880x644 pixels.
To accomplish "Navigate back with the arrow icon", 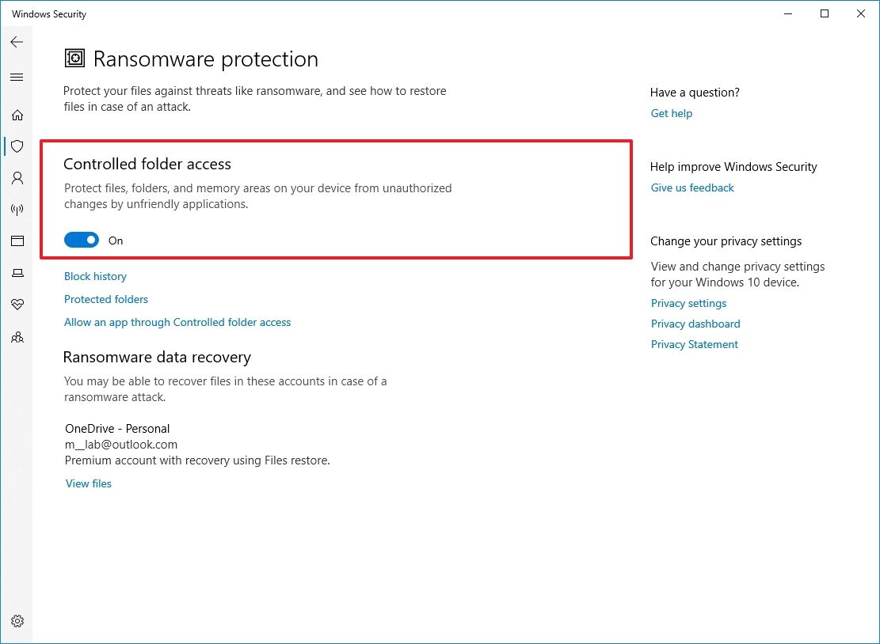I will coord(17,42).
